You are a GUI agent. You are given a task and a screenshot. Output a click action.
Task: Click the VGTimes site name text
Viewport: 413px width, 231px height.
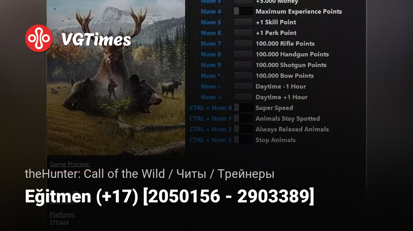[96, 40]
